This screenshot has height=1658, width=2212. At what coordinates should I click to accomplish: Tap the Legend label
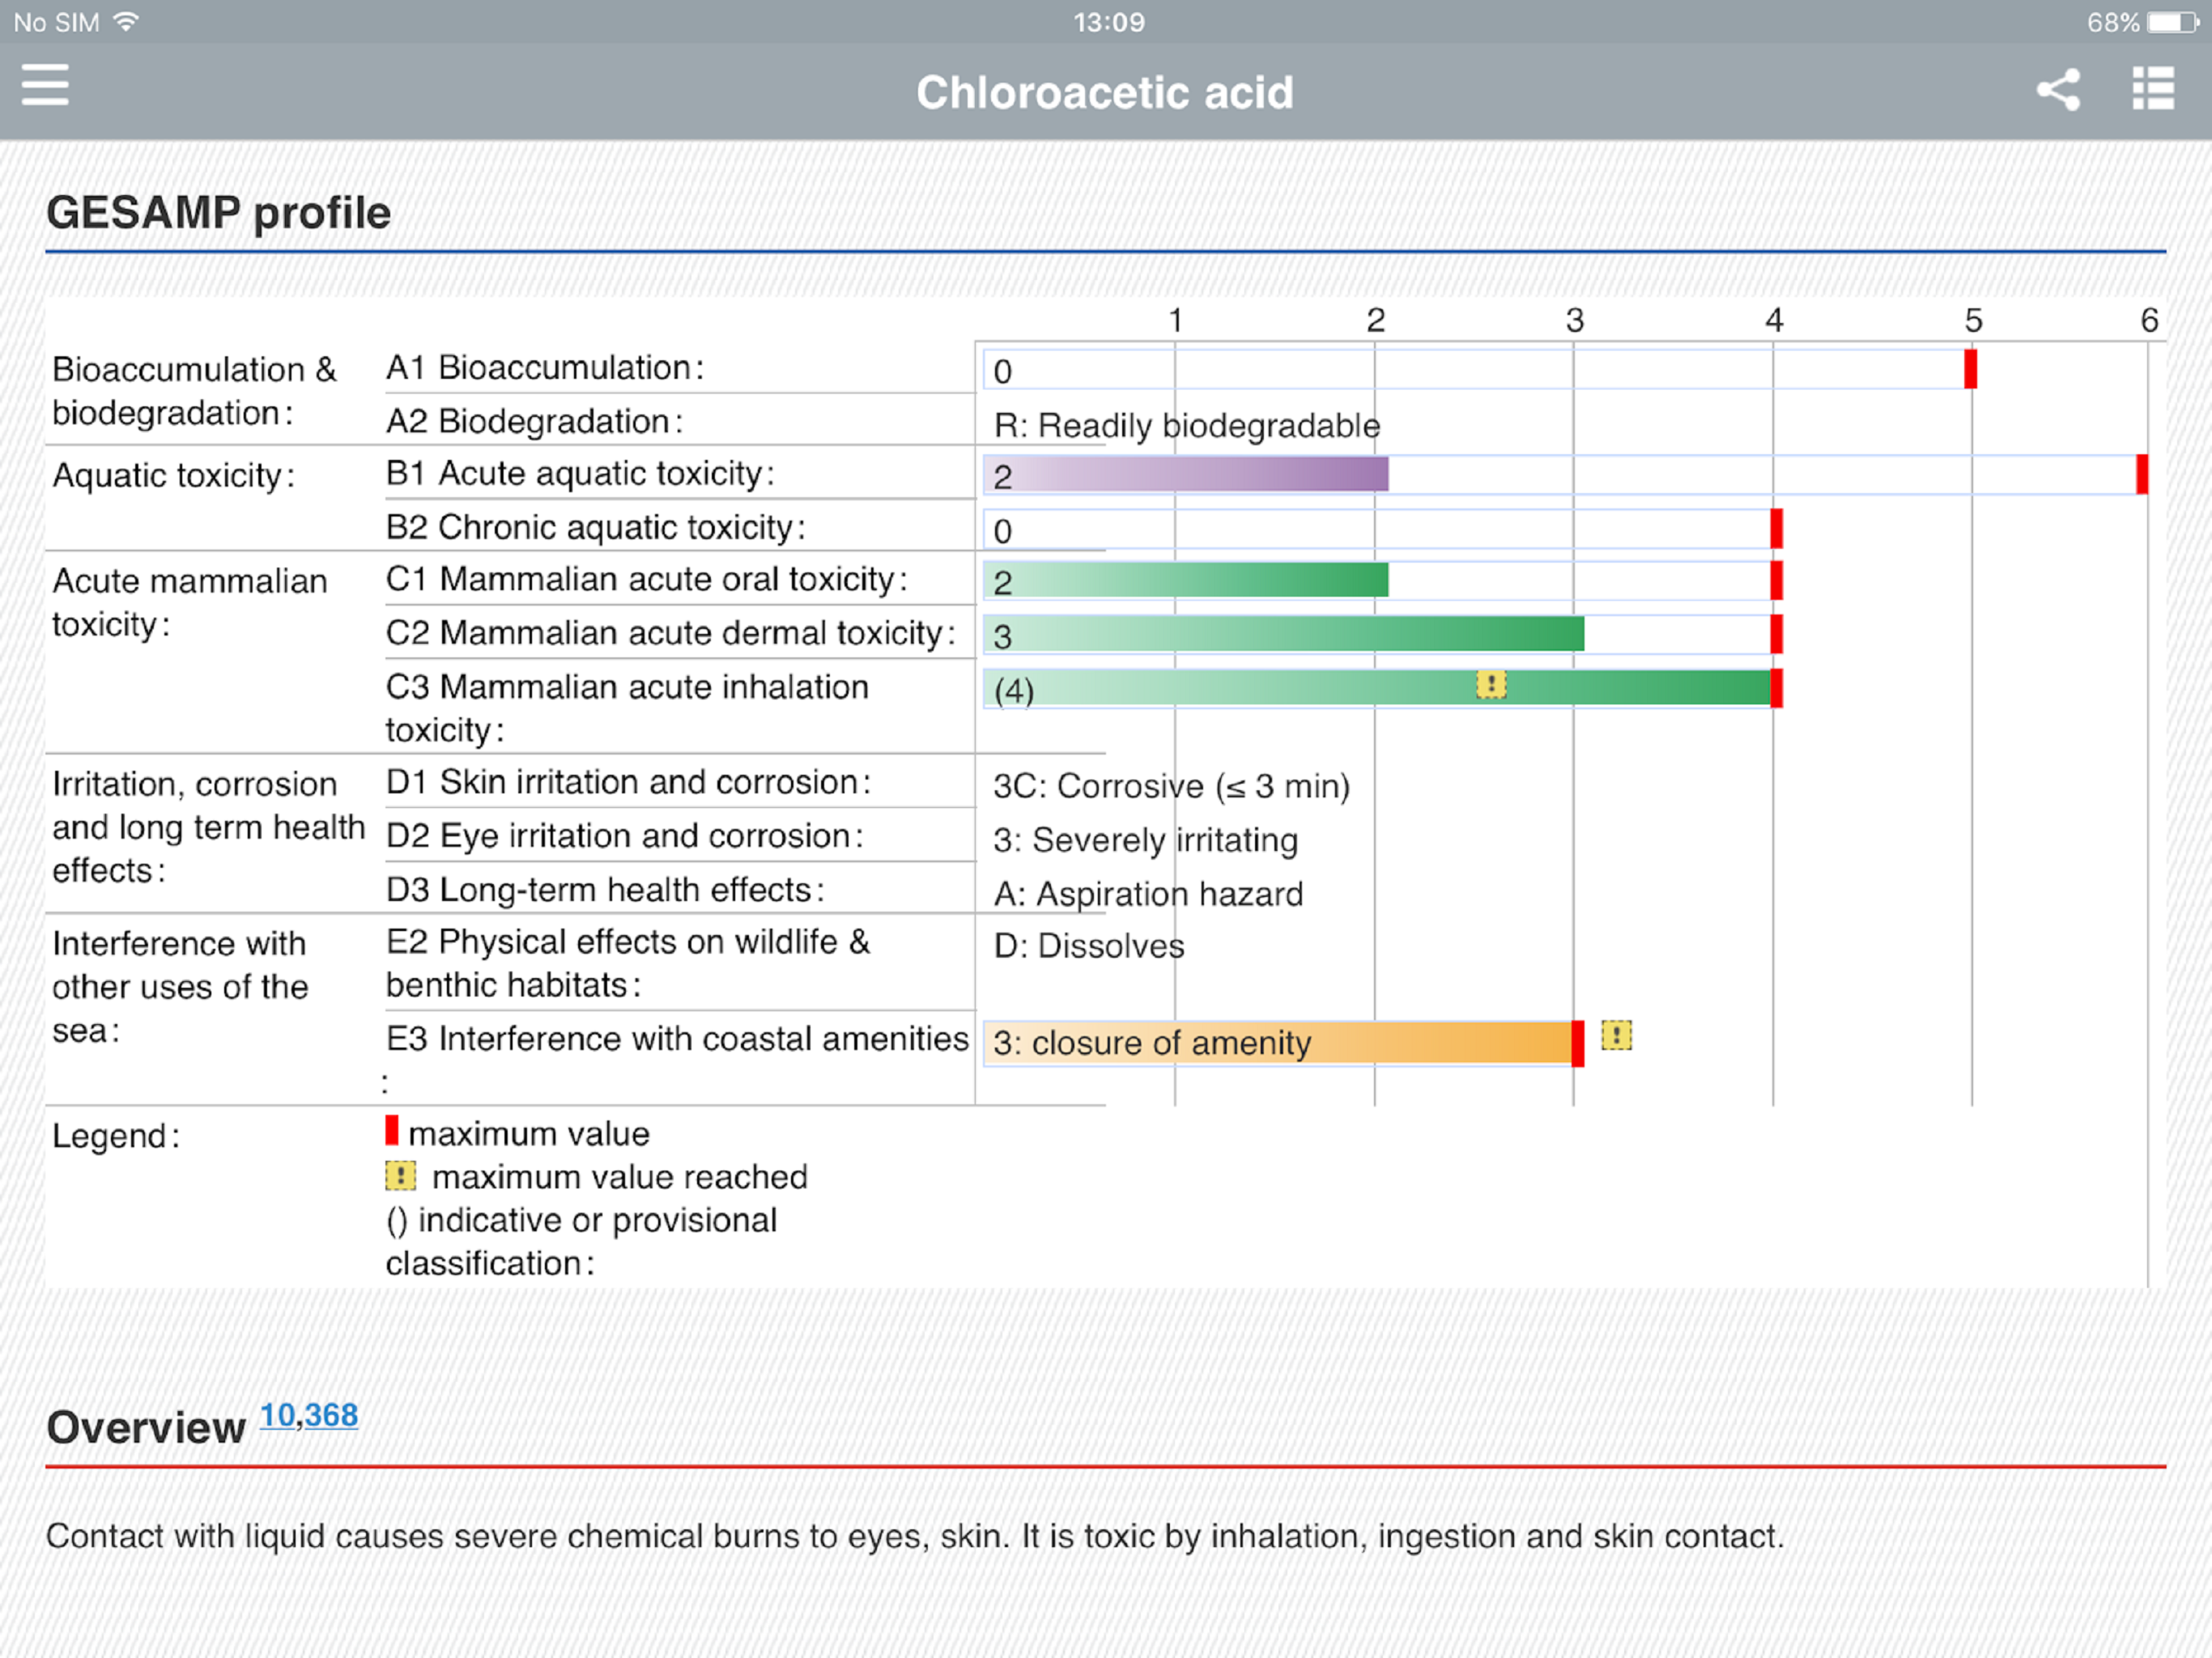point(116,1136)
